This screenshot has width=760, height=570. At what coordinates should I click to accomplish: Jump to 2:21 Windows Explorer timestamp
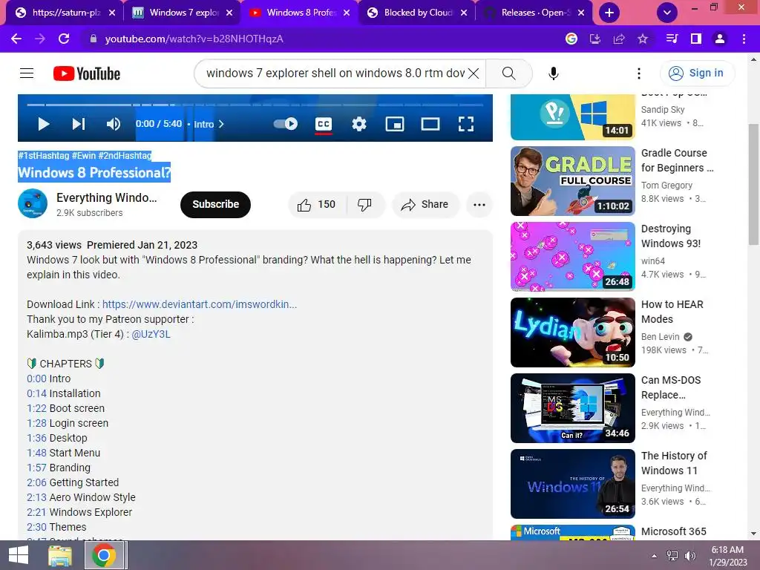pyautogui.click(x=36, y=512)
